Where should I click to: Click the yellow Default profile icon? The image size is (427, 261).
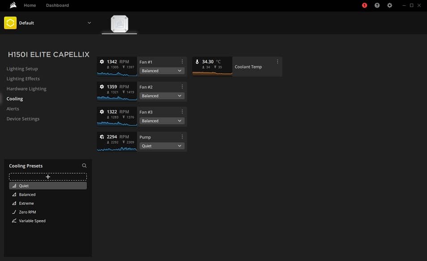10,23
